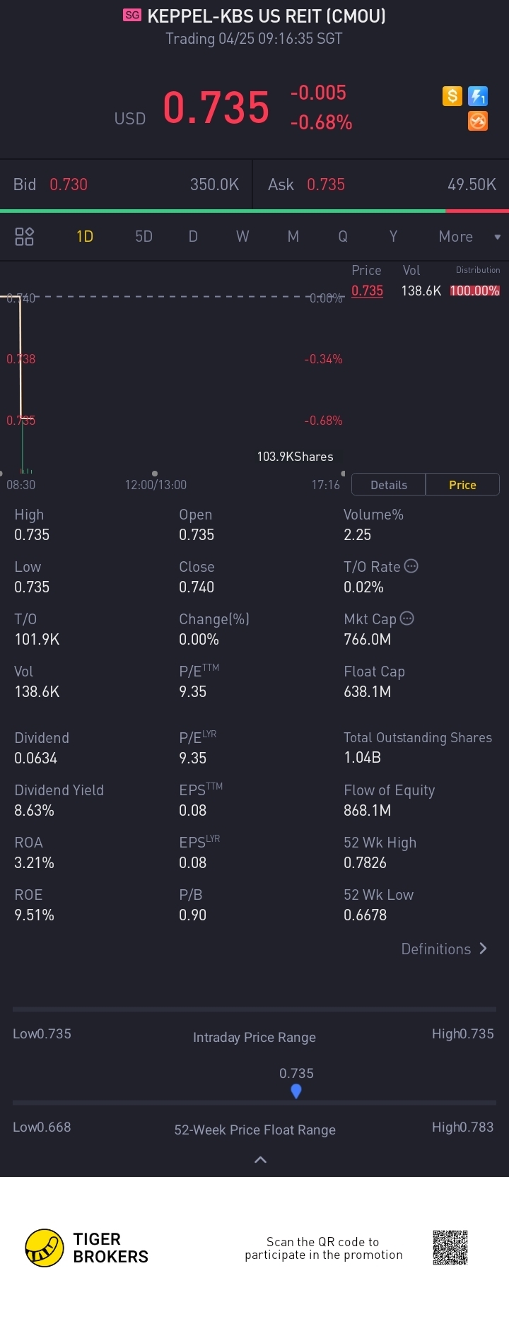Viewport: 509px width, 1319px height.
Task: Tap the yellow dollar-sign badge icon
Action: (452, 95)
